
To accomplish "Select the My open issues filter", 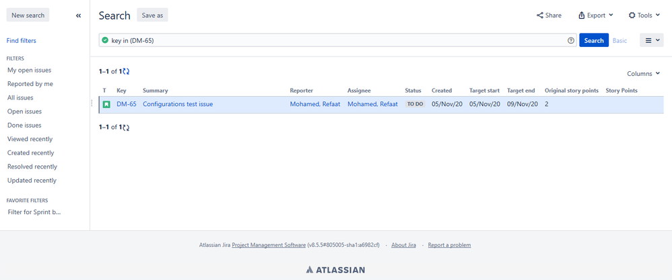I will [29, 70].
